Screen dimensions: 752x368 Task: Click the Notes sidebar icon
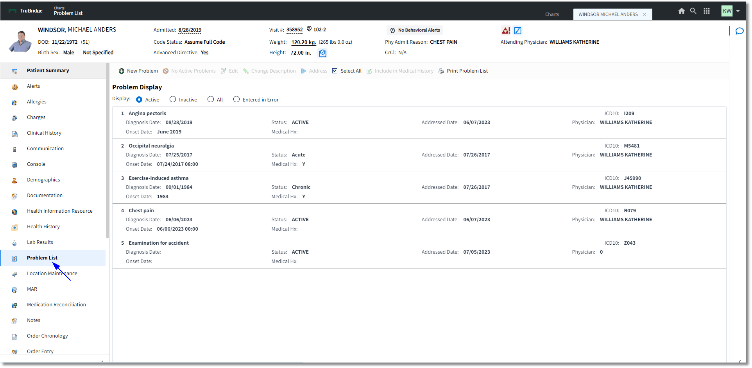pyautogui.click(x=14, y=321)
